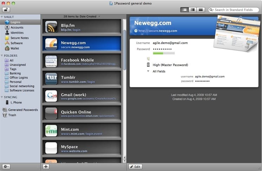Open the Wallet category
Viewport: 262px width, 171px height.
pos(15,48)
